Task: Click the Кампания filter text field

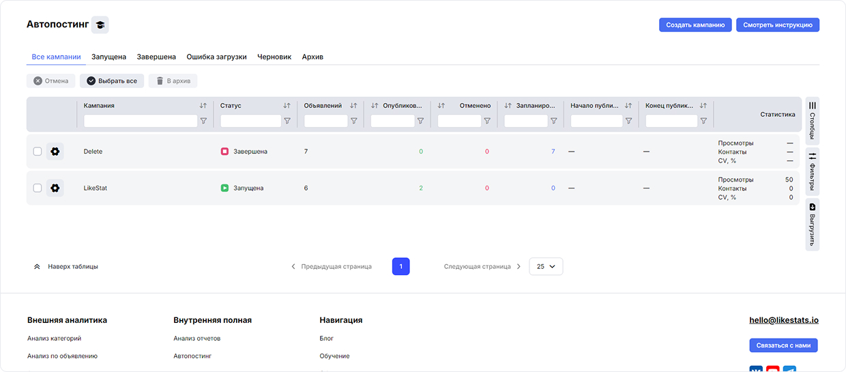Action: 141,121
